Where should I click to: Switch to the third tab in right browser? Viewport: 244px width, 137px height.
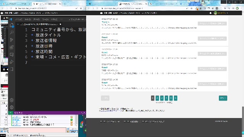(164, 4)
